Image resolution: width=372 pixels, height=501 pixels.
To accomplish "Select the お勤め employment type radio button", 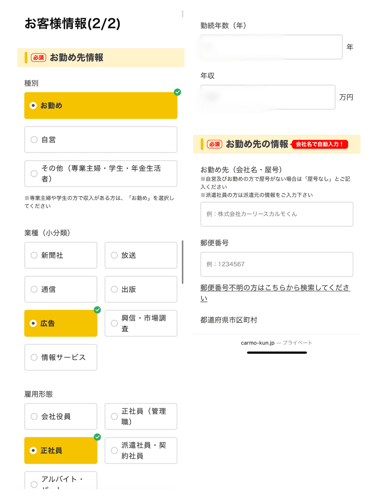I will (x=101, y=105).
